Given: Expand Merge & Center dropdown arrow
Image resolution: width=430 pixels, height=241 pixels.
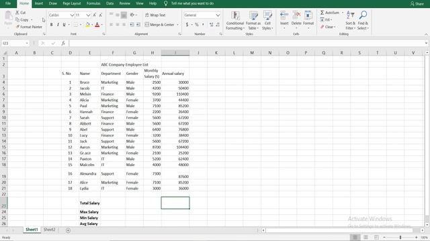Looking at the screenshot, I should [177, 25].
